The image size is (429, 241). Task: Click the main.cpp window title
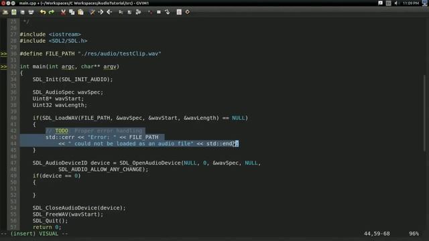coord(84,3)
